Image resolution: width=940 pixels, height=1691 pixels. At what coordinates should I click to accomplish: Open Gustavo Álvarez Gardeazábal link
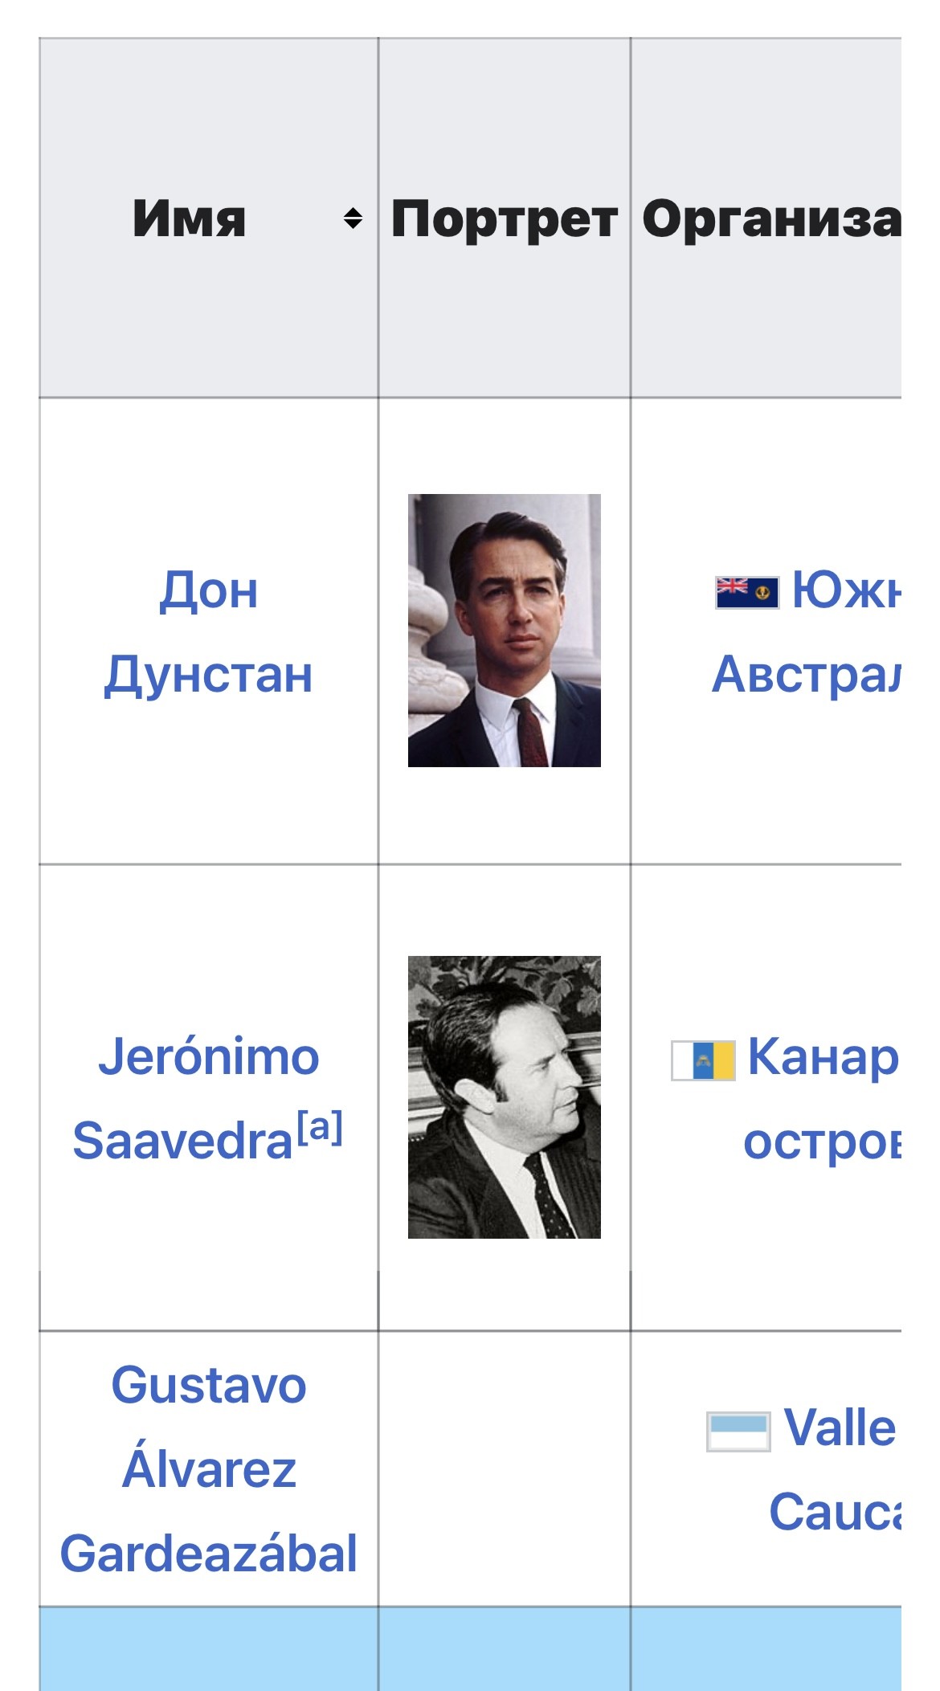(x=209, y=1469)
